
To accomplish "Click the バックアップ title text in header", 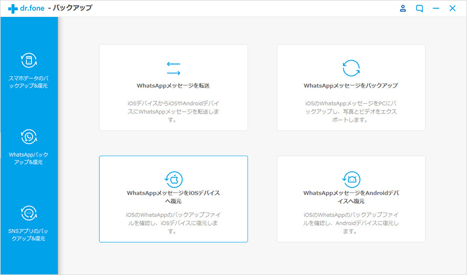I will [x=73, y=8].
